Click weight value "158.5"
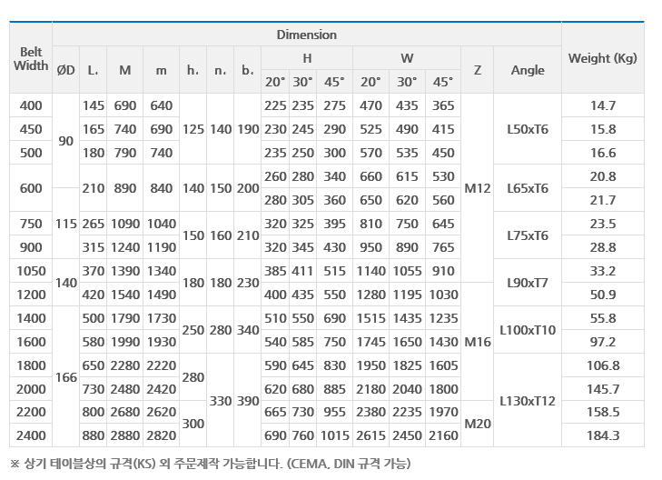This screenshot has height=480, width=662. coord(602,412)
